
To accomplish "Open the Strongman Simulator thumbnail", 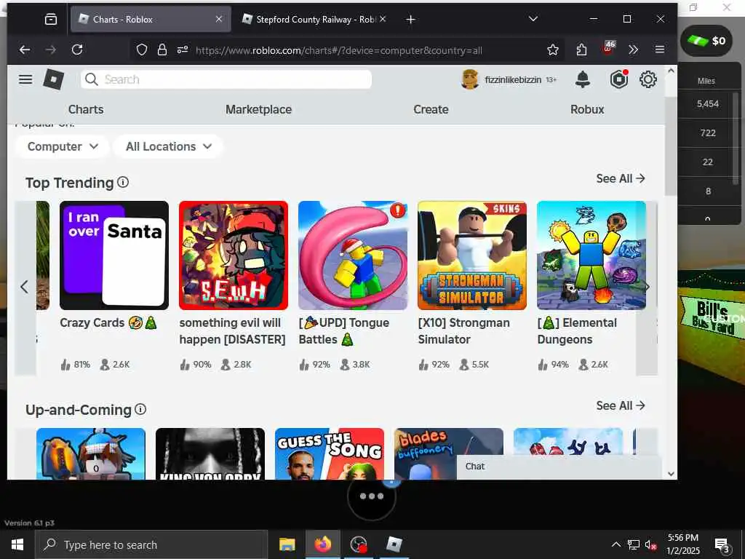I will point(471,255).
